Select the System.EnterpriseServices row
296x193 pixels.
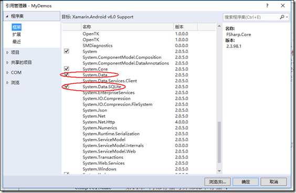(139, 92)
